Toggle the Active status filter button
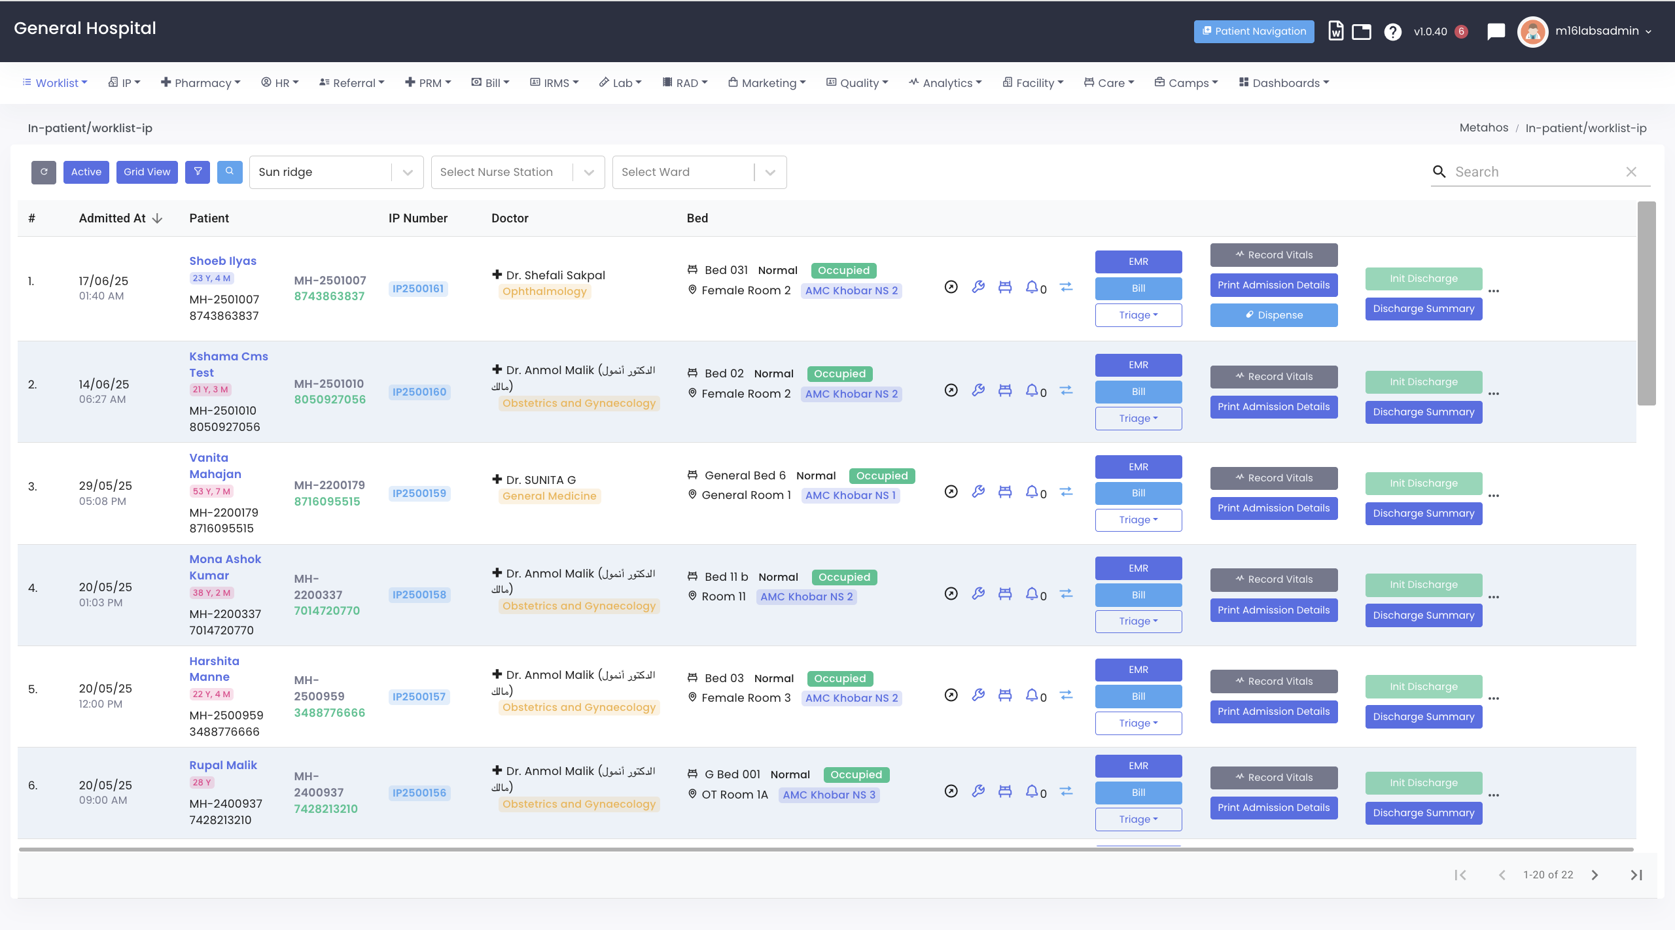This screenshot has width=1675, height=930. click(x=86, y=172)
